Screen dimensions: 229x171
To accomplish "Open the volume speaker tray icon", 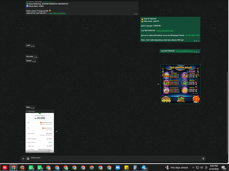I will tap(202, 168).
